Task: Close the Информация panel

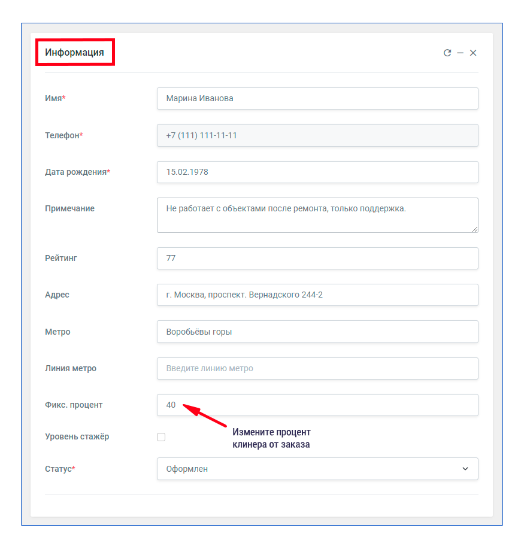Action: pos(472,53)
